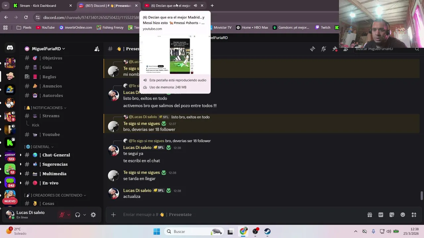Click microphone icon in system tray
This screenshot has width=424, height=238.
pos(373,231)
